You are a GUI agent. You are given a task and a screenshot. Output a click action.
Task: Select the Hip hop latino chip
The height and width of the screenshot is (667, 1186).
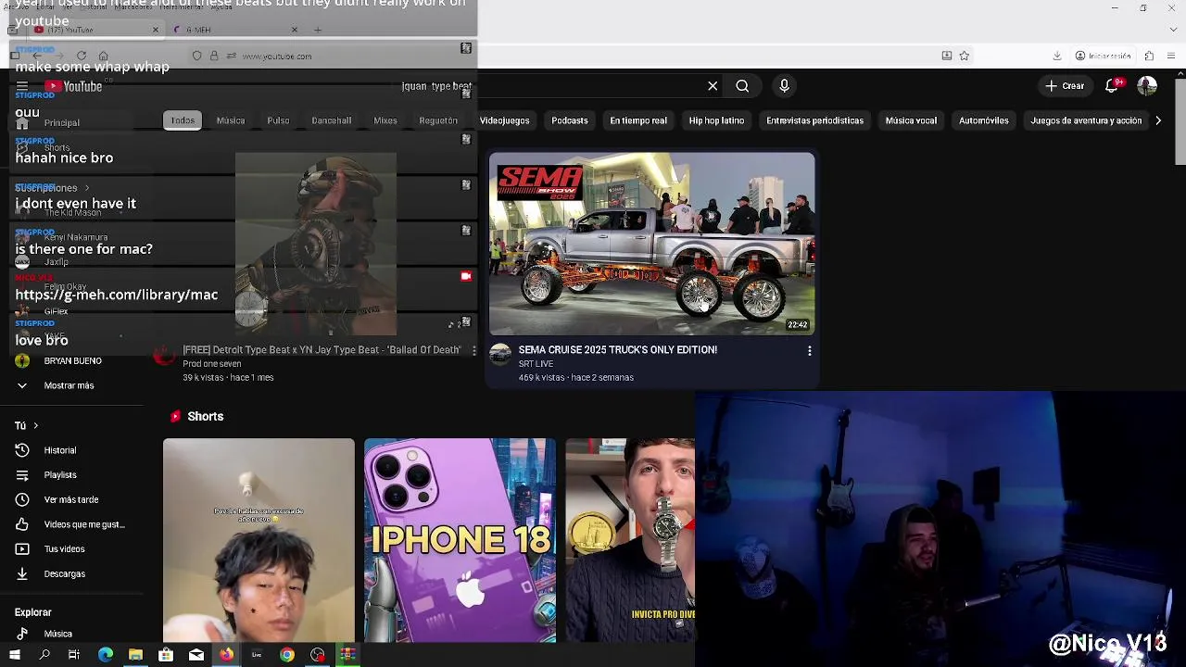click(x=716, y=120)
